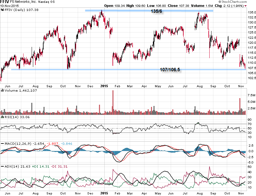Click the ADX 50 axis label
The height and width of the screenshot is (196, 256).
point(249,167)
